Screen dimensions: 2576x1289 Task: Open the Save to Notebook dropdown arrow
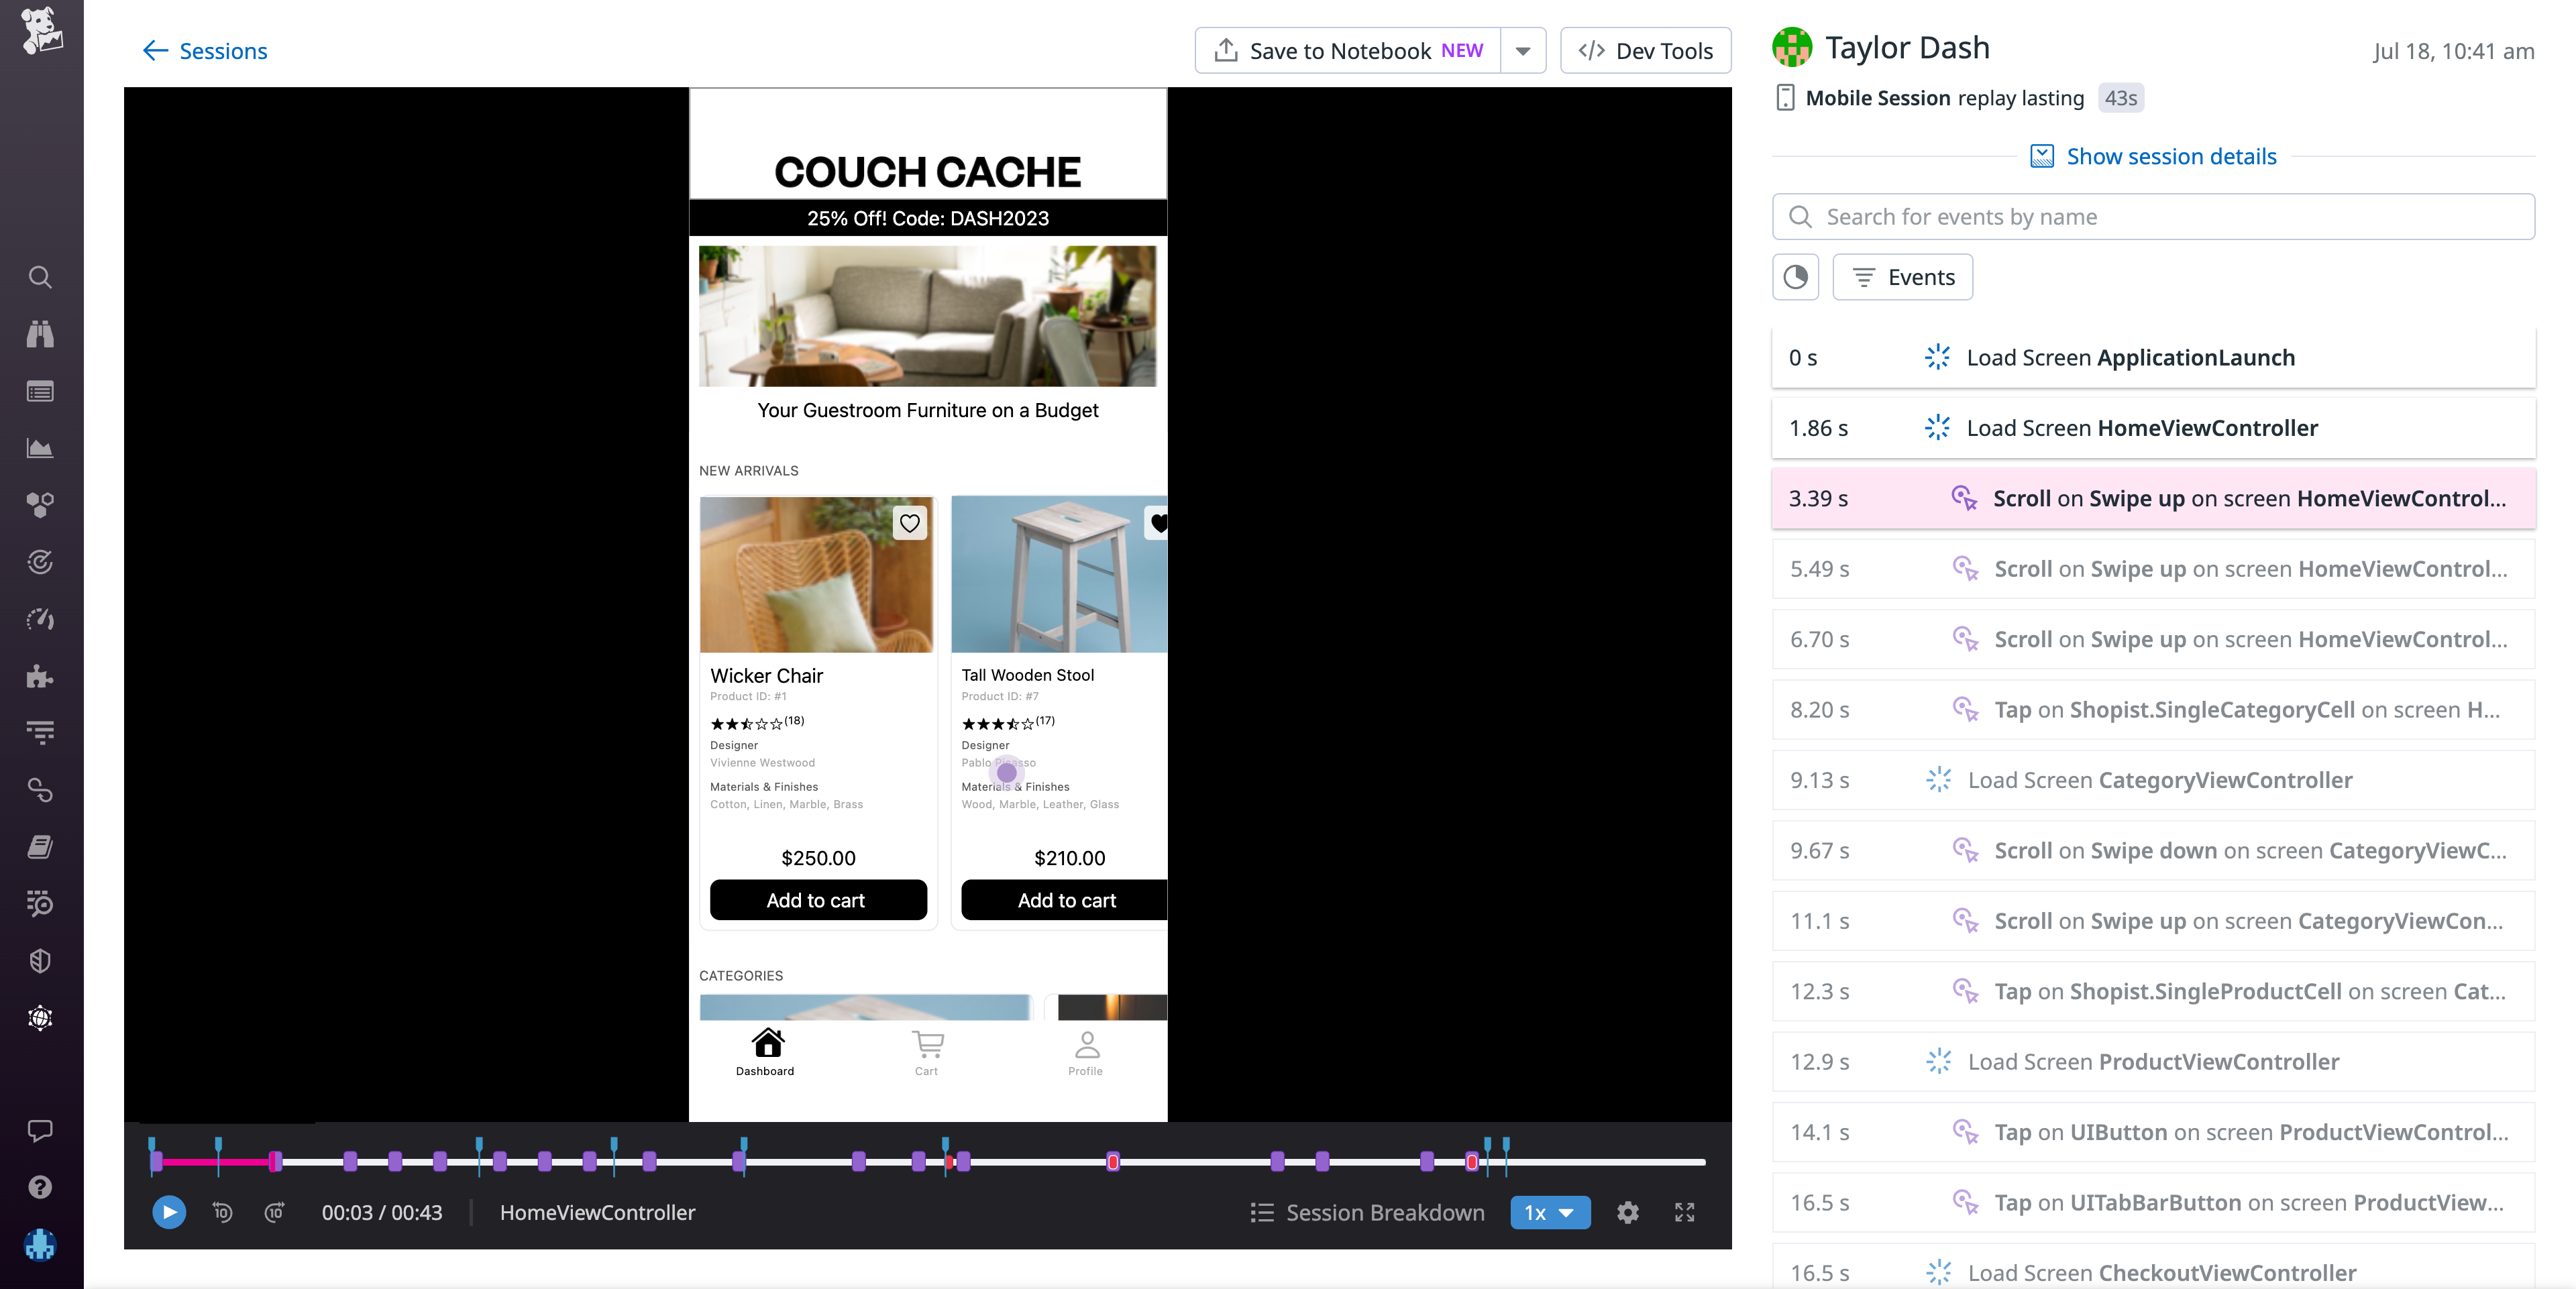click(x=1522, y=50)
